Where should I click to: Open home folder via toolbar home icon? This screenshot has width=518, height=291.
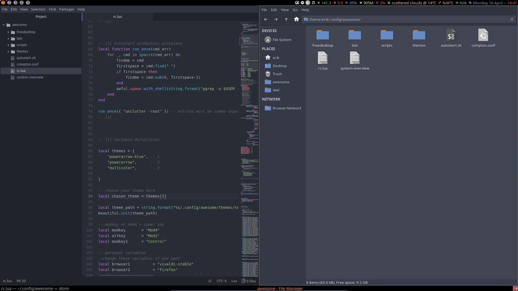click(x=296, y=19)
